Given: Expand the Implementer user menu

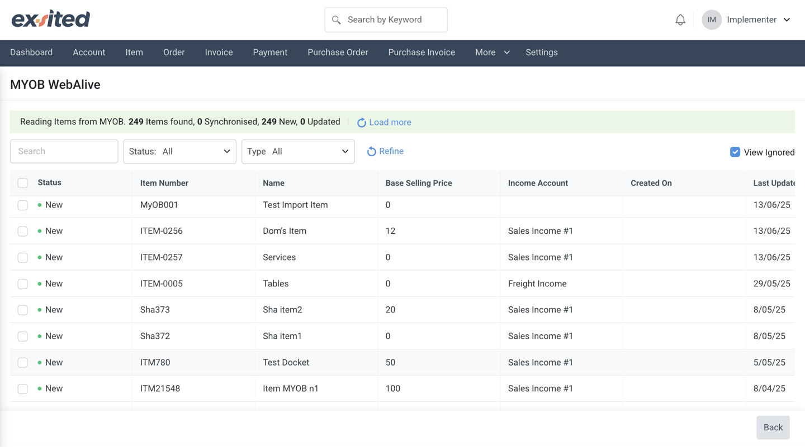Looking at the screenshot, I should (x=759, y=20).
